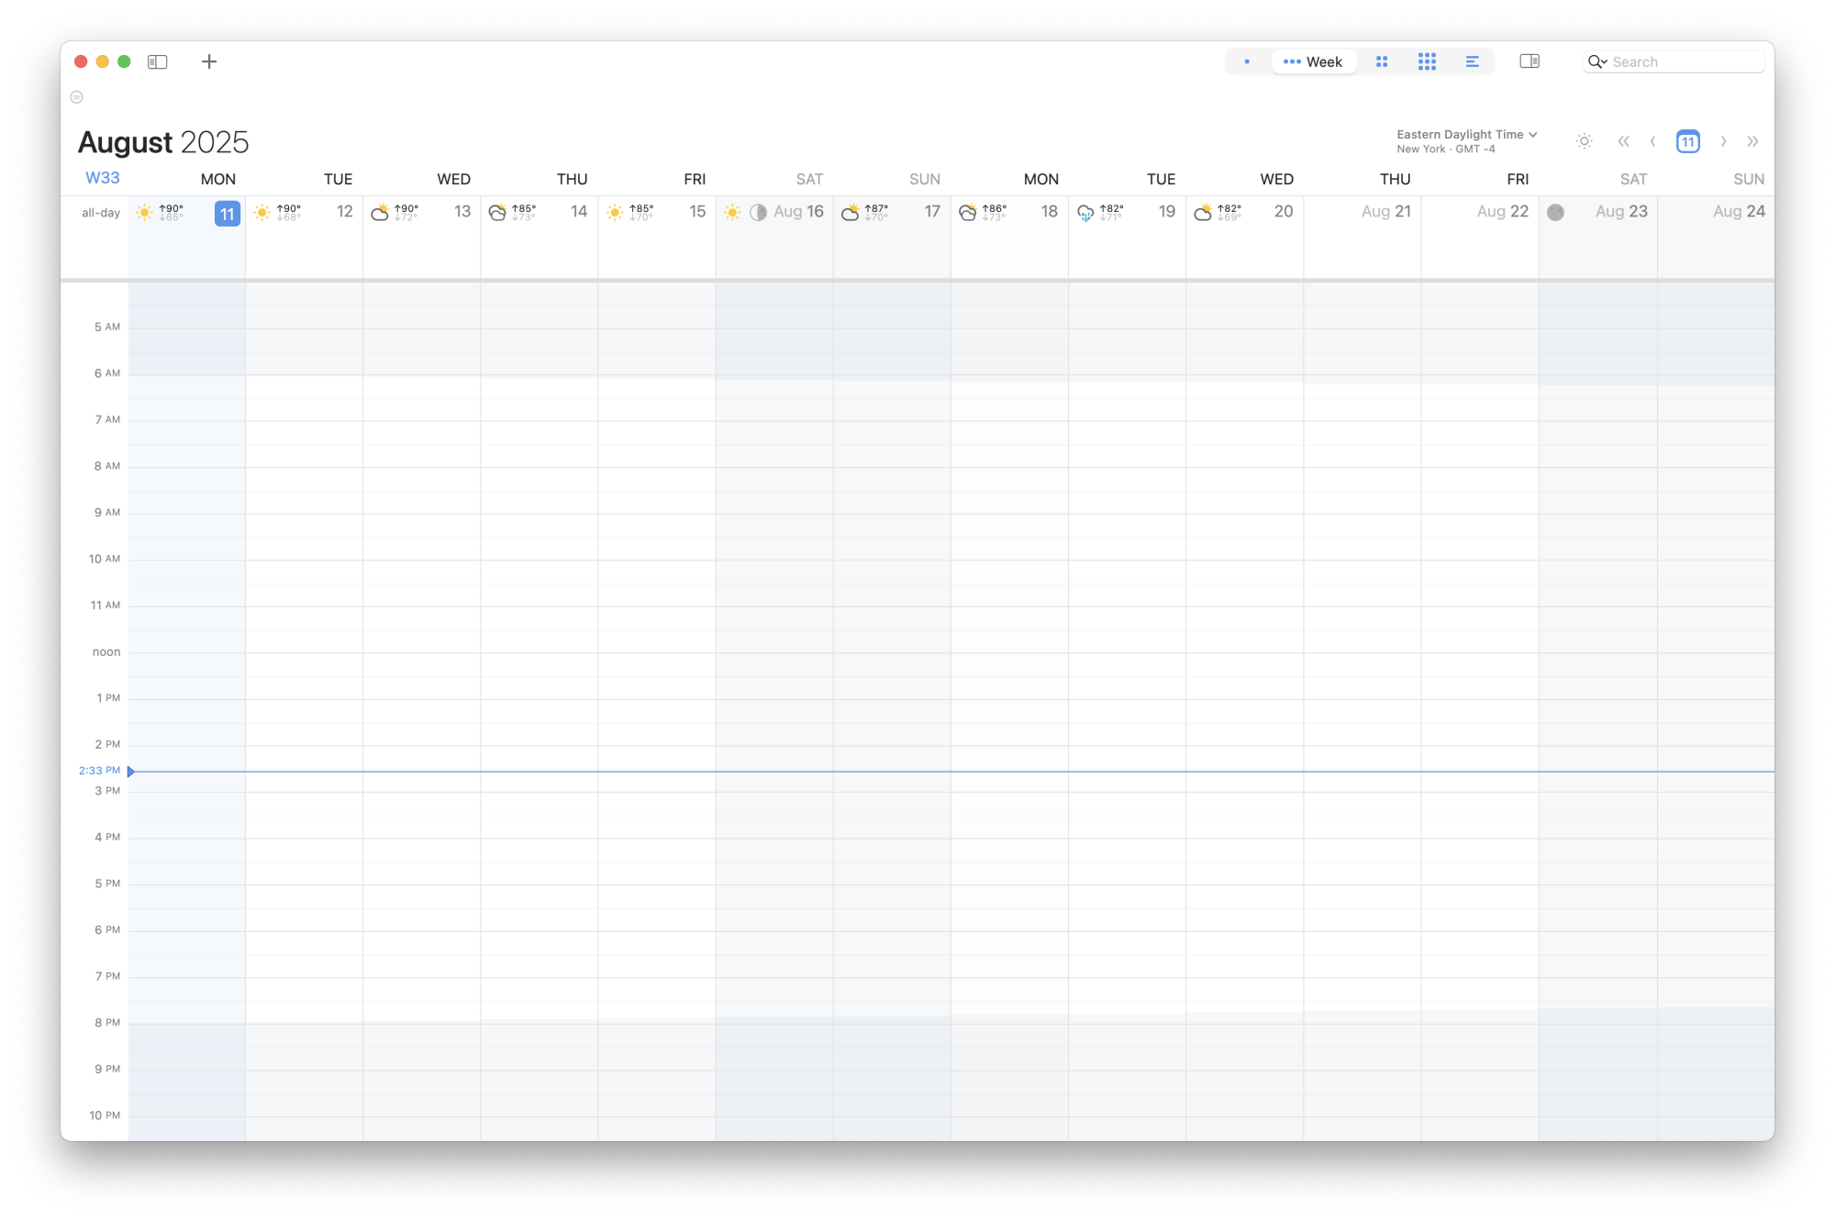The width and height of the screenshot is (1835, 1221).
Task: Jump forward with double right chevrons
Action: (x=1752, y=141)
